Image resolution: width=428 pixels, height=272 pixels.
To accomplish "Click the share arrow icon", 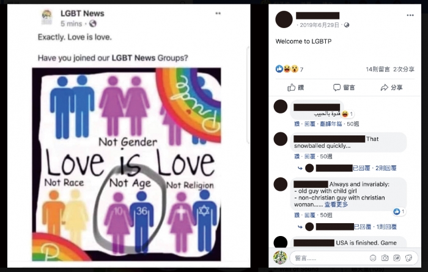I will tap(385, 87).
